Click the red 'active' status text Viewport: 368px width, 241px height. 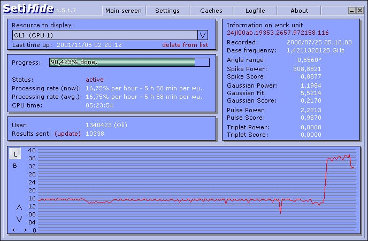point(95,80)
